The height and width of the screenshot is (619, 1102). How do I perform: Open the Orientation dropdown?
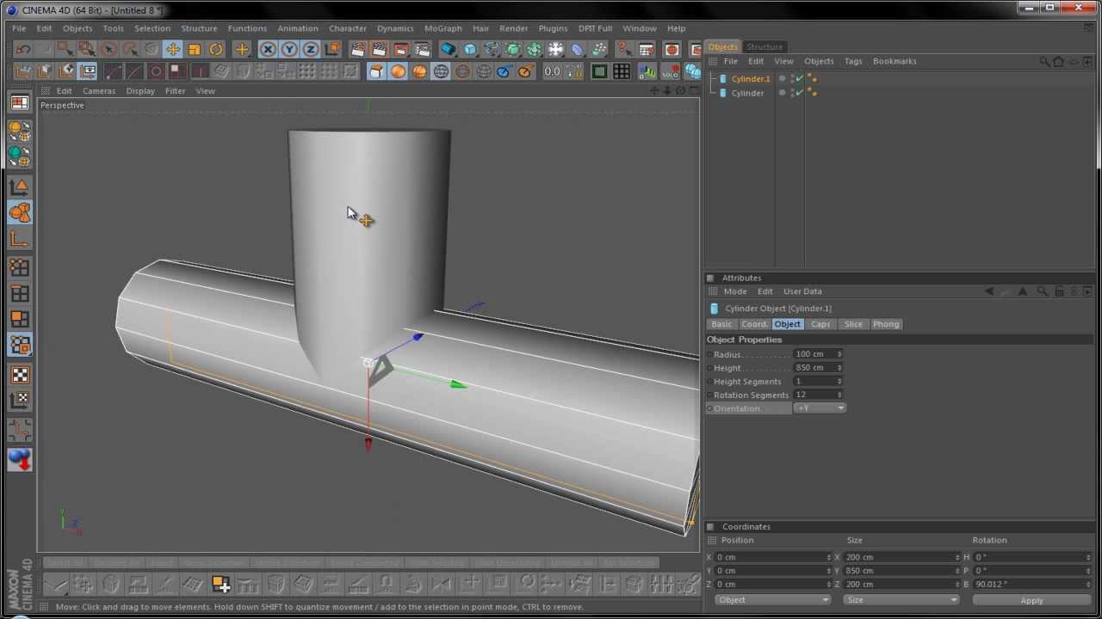click(819, 408)
